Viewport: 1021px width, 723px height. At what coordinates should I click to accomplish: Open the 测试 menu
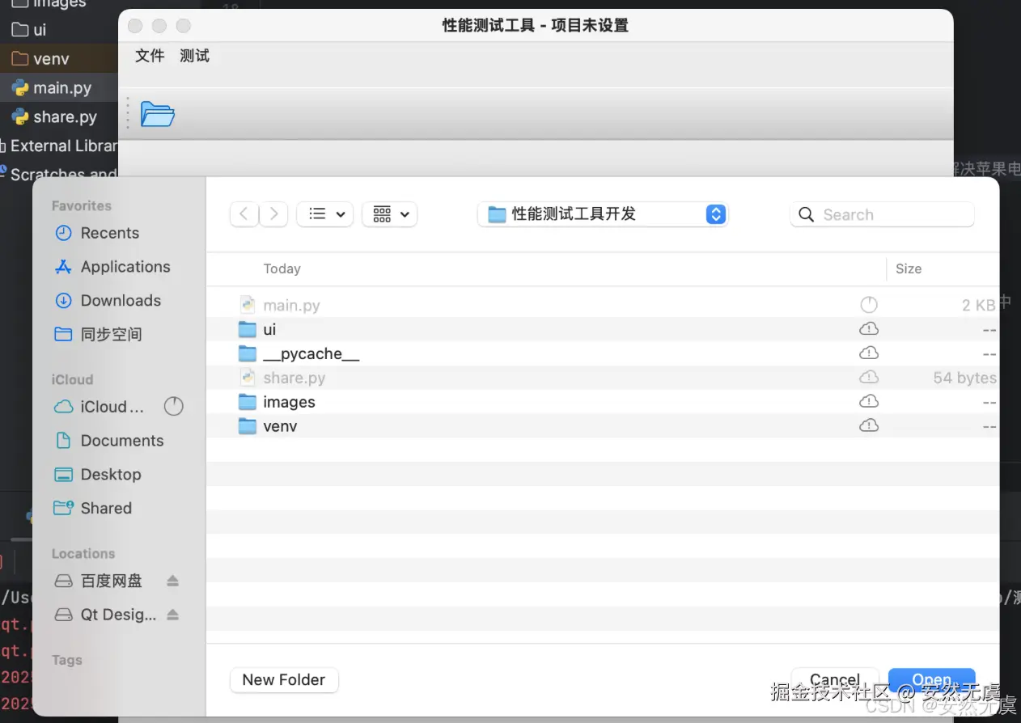(x=194, y=56)
